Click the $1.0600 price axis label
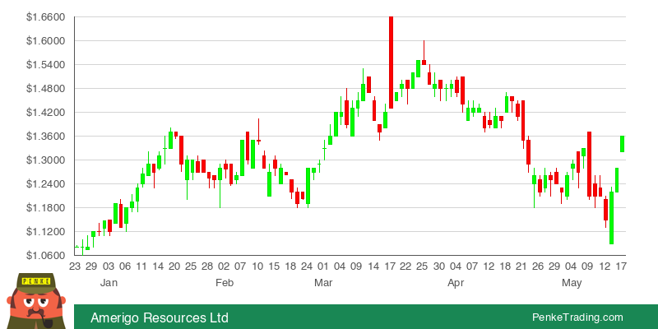Image resolution: width=658 pixels, height=329 pixels. [45, 256]
